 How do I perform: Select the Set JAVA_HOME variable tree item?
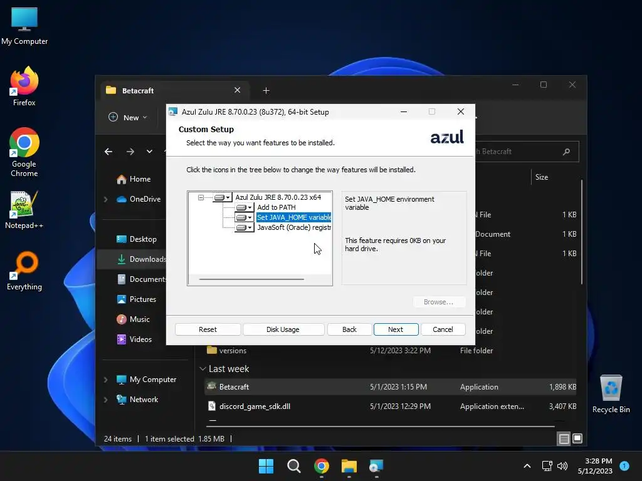coord(294,217)
